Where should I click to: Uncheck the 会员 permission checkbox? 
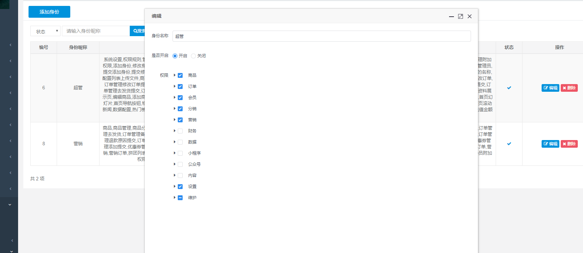180,98
